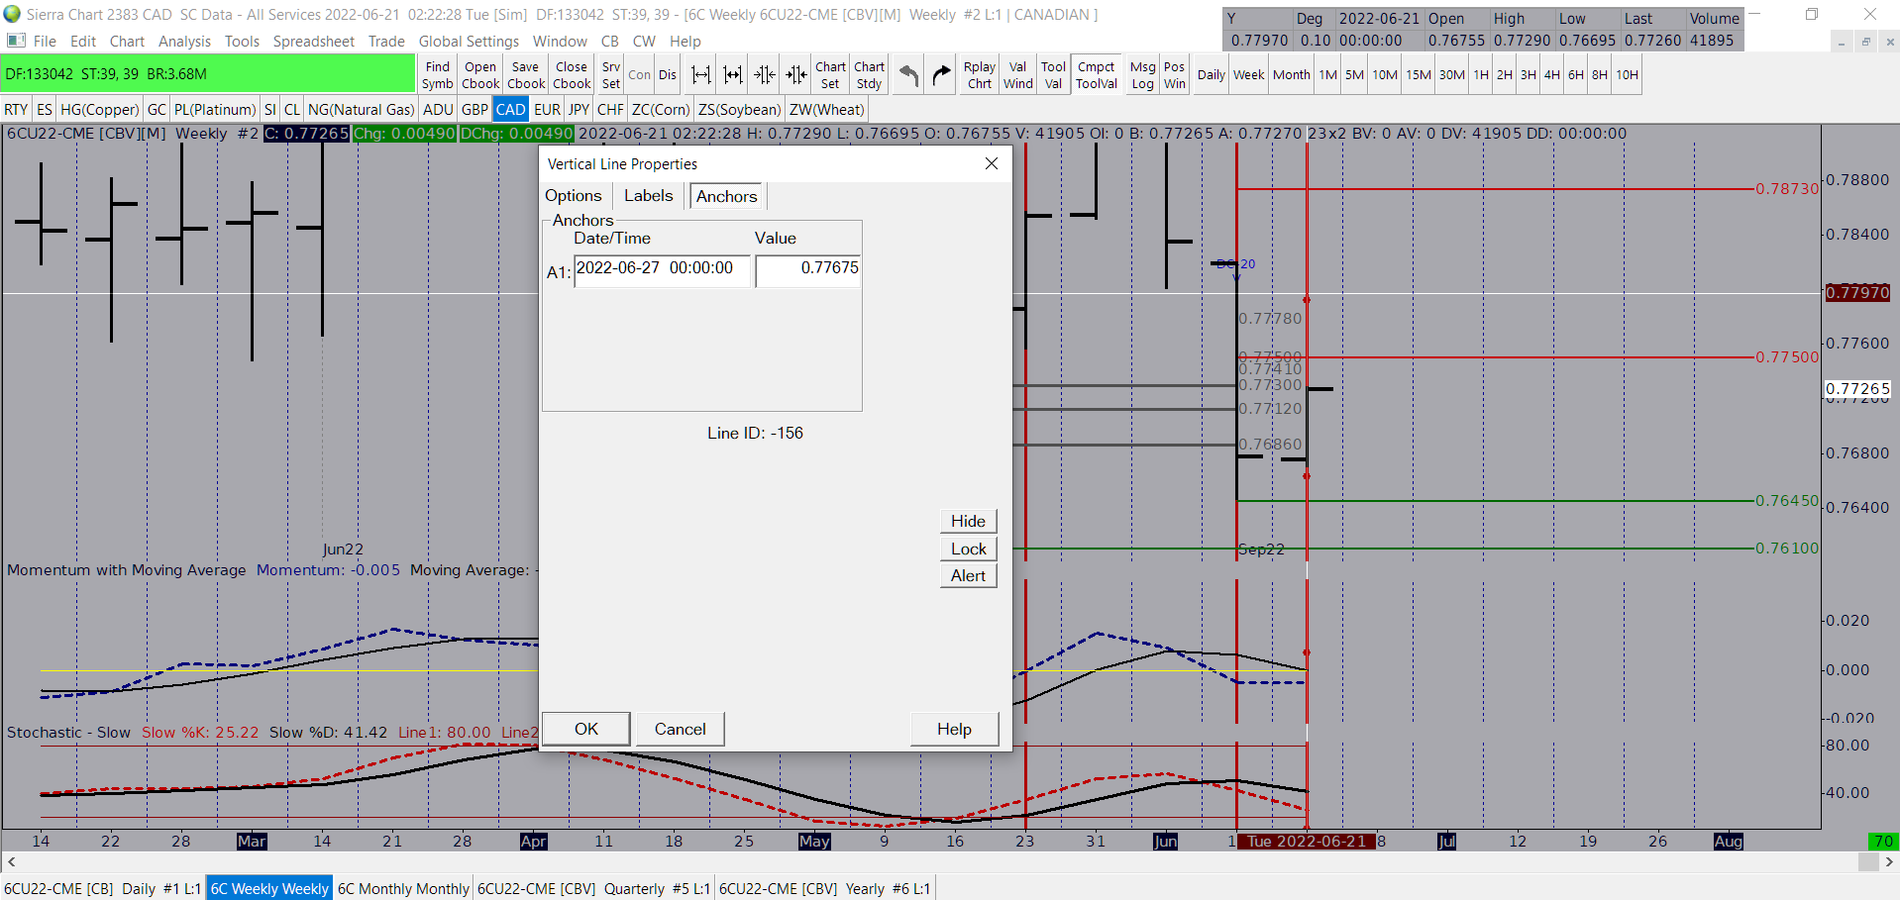Select the highlighted CAD symbol button
Screen dimensions: 1900x900
[510, 110]
